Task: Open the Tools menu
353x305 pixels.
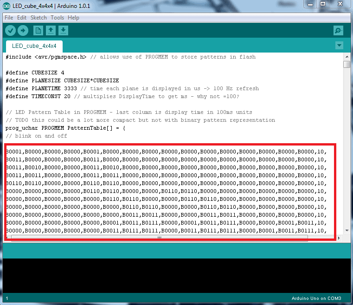Action: pos(57,18)
